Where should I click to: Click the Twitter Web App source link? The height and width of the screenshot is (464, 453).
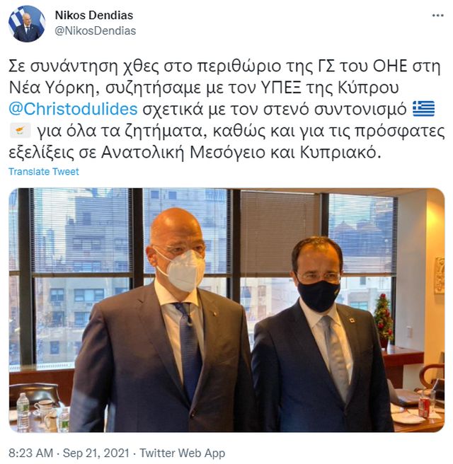click(182, 453)
